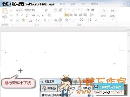Screen dimensions: 130x97
Task: Click Grow Font icon
Action: (x=45, y=20)
